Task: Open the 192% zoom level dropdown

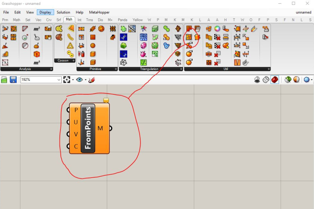Action: click(x=59, y=80)
